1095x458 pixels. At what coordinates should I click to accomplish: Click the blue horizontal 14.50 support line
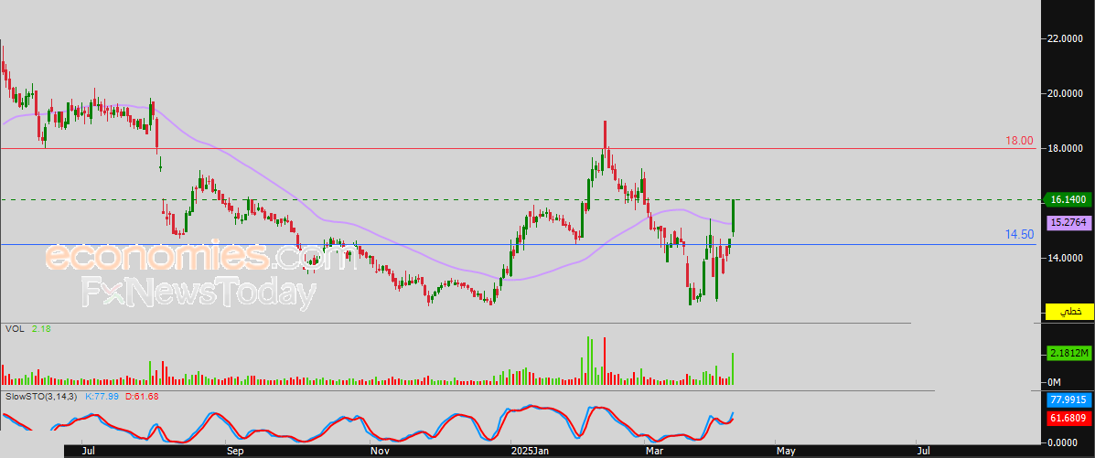(x=517, y=244)
